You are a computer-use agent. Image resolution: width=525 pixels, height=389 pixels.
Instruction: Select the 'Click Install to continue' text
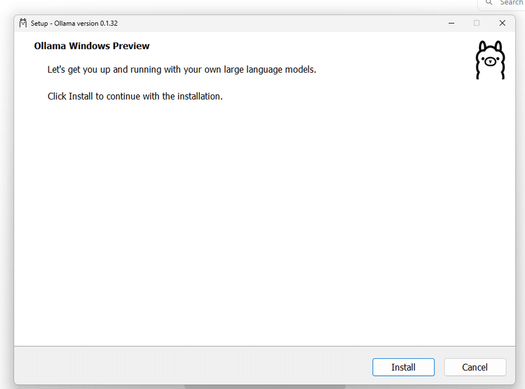135,96
